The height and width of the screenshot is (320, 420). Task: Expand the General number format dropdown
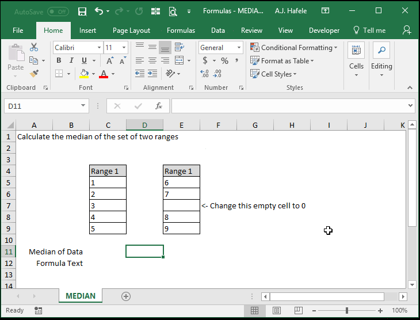point(239,47)
